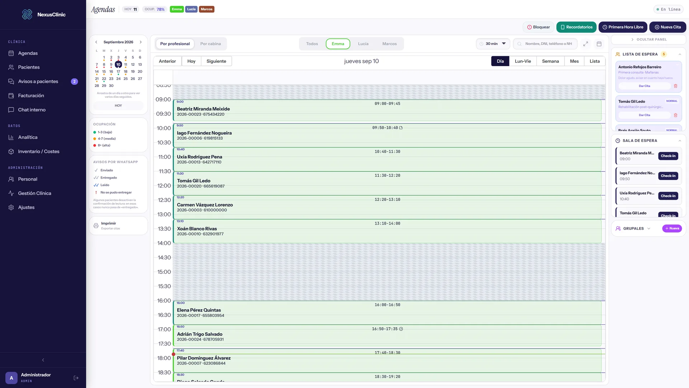
Task: Select Lucía professional filter
Action: click(363, 44)
